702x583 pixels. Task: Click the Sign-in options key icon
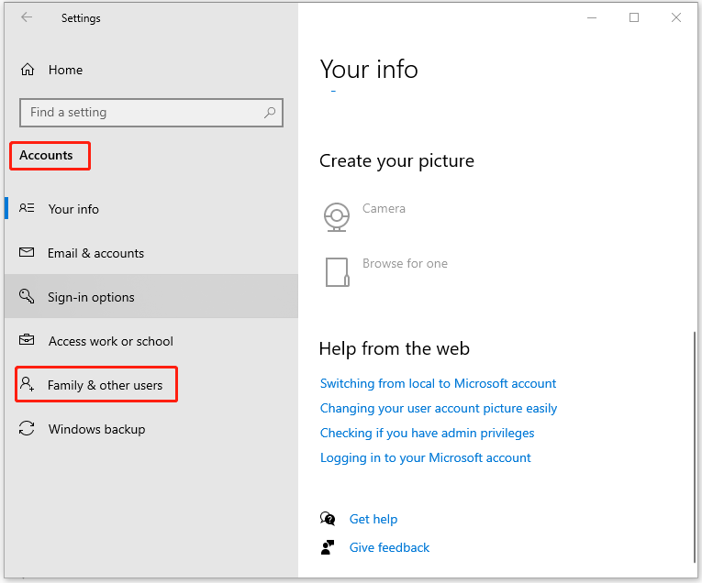click(x=27, y=296)
